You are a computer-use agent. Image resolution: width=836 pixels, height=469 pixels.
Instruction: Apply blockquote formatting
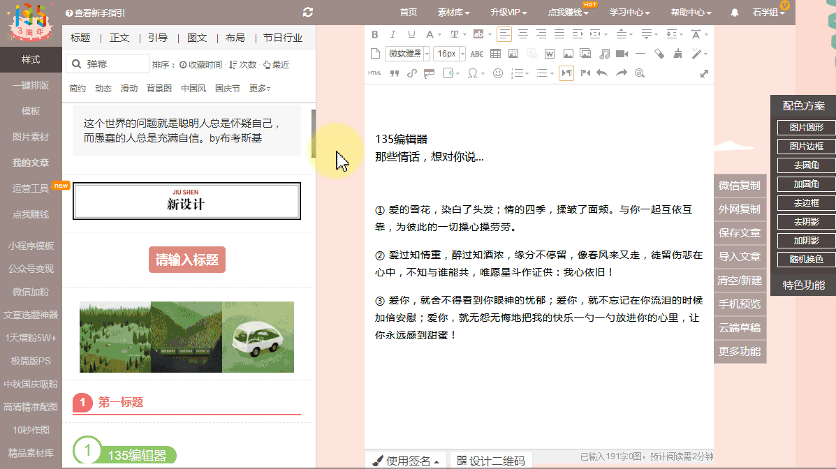(x=395, y=73)
